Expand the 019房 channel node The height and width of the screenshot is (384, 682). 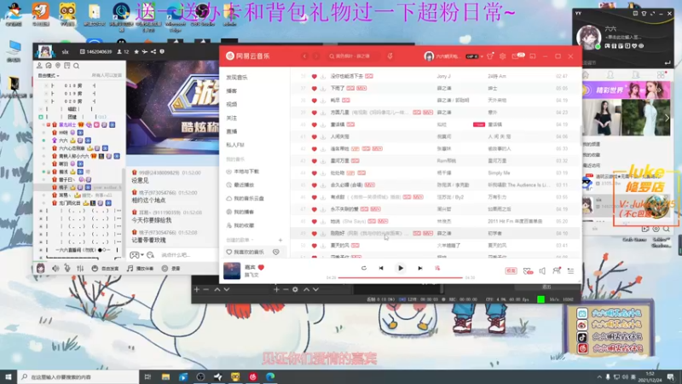click(46, 94)
